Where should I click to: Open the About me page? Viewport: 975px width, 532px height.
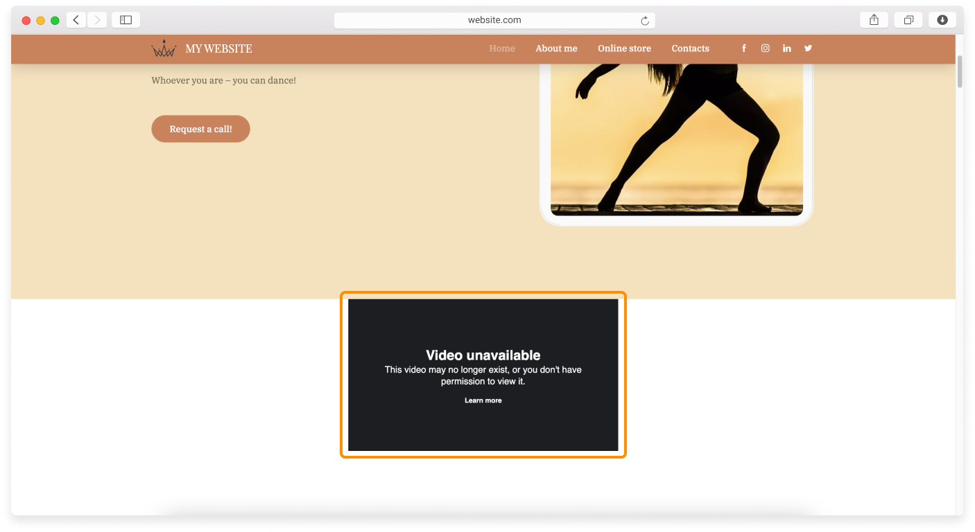(556, 48)
